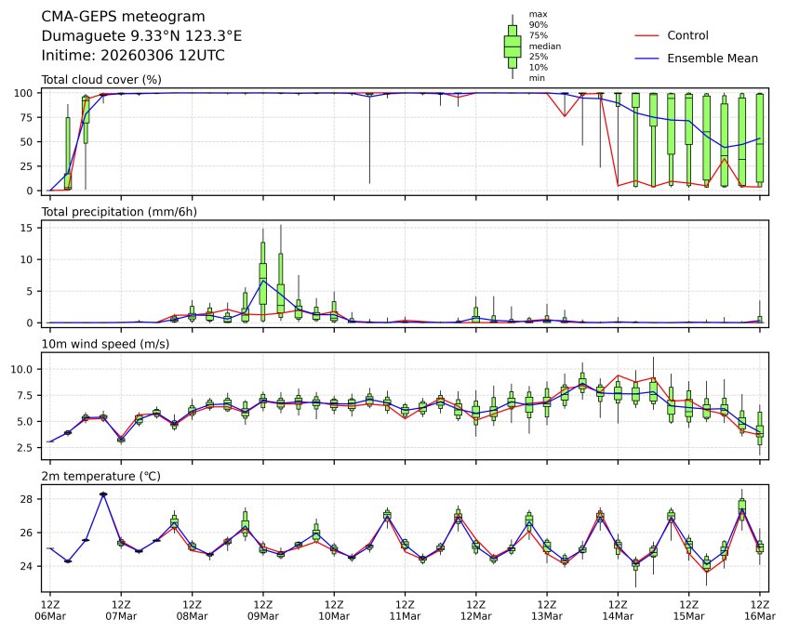786x632 pixels.
Task: Click the 12Z 16Mar x-axis tick label
Action: coord(760,610)
